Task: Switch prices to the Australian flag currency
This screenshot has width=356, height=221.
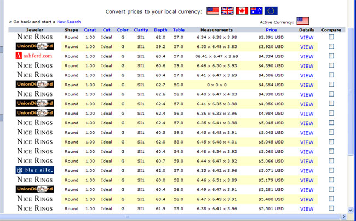Action: pyautogui.click(x=256, y=10)
